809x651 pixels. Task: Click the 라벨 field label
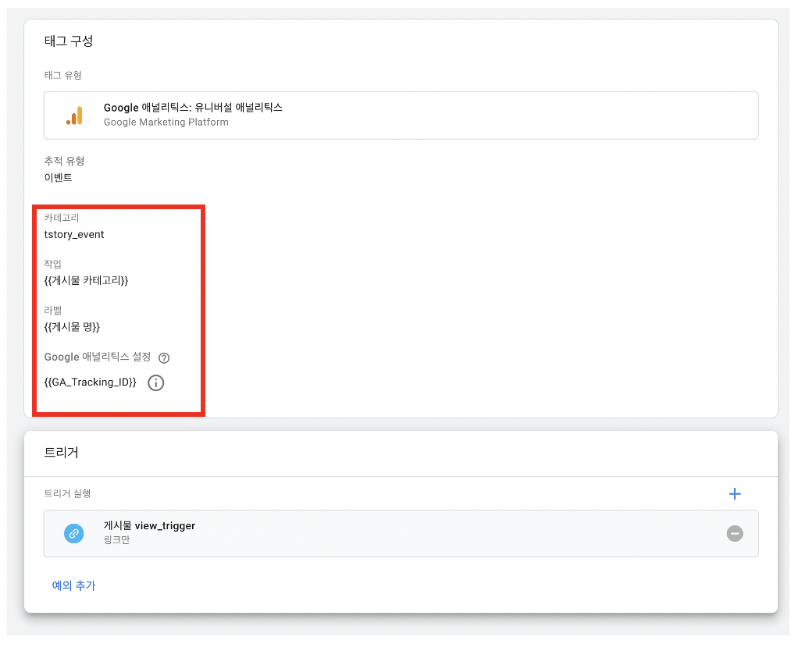(x=52, y=311)
